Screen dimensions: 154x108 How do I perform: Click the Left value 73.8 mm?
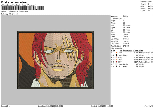(x=126, y=25)
